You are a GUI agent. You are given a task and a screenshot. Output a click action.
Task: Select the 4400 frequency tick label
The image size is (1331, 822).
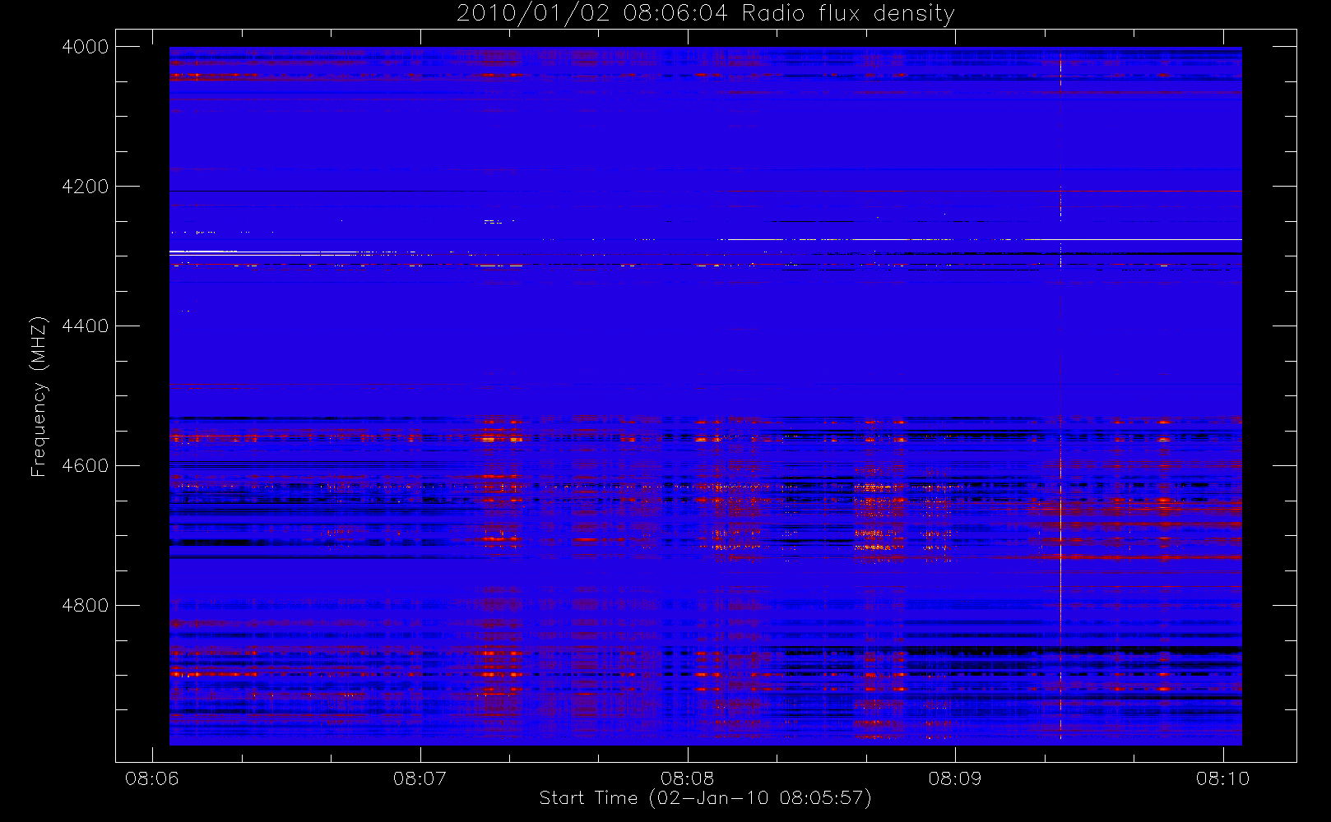(86, 326)
